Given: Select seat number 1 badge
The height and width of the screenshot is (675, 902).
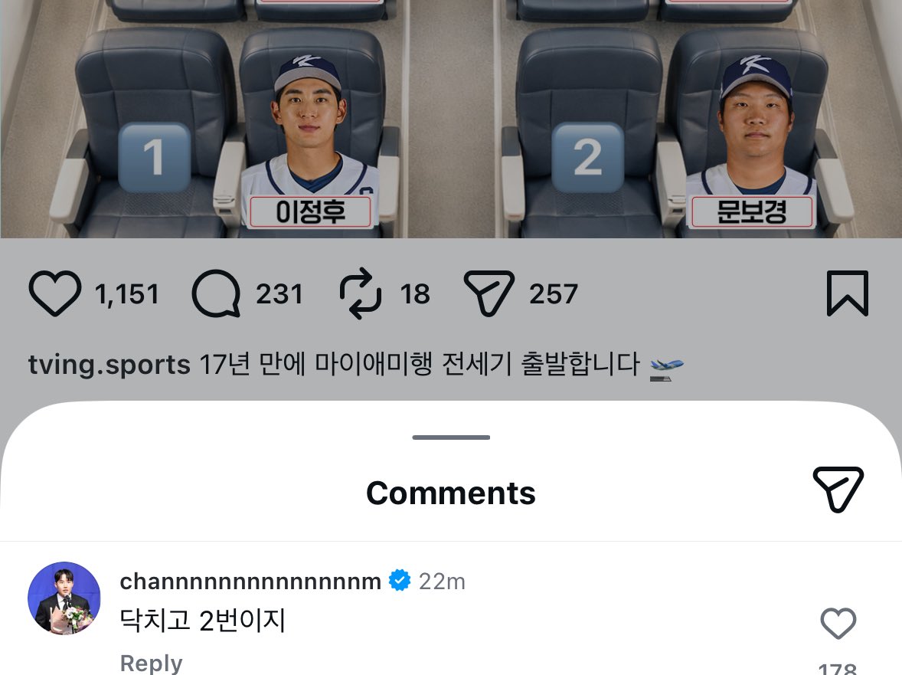Looking at the screenshot, I should 154,157.
